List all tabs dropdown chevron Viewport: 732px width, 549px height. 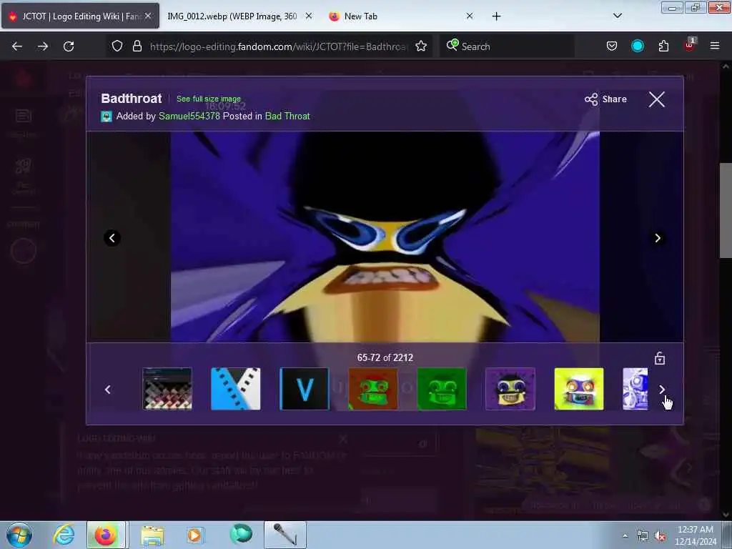click(x=617, y=16)
